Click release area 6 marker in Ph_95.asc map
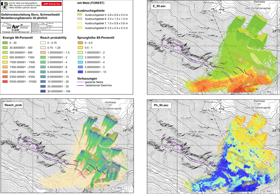Image resolution: width=280 pixels, height=194 pixels. [x=262, y=172]
